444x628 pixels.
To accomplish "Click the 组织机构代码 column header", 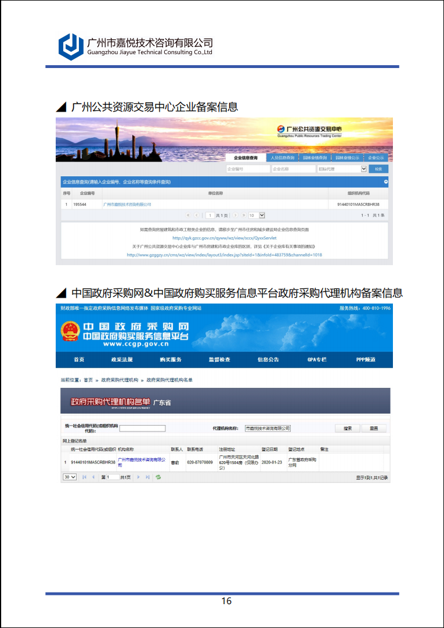I will pyautogui.click(x=359, y=193).
